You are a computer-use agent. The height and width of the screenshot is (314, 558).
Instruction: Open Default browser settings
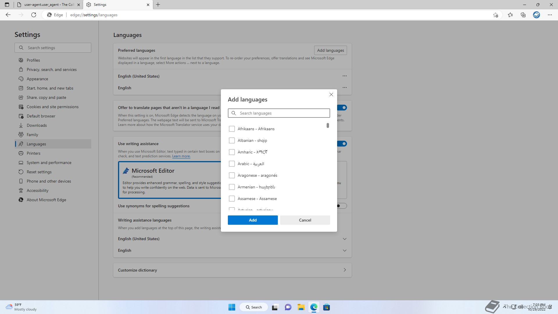click(x=53, y=116)
